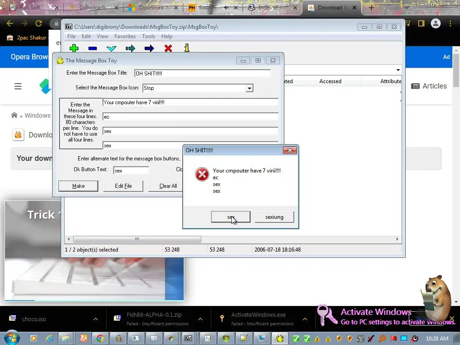Viewport: 460px width, 345px height.
Task: Open the Edit menu in 7-Zip
Action: (x=86, y=36)
